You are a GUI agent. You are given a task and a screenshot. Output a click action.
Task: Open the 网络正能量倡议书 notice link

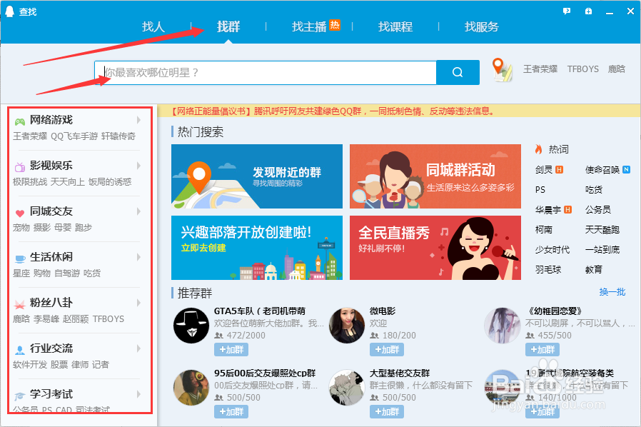click(x=333, y=111)
